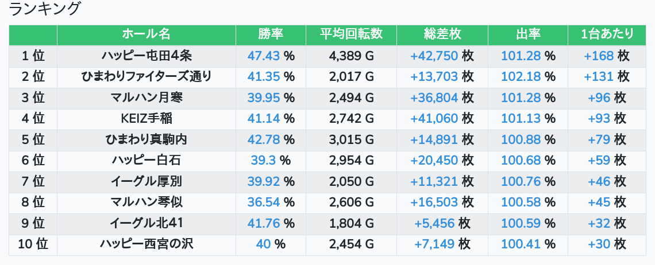Click the ランキング section heading
The width and height of the screenshot is (655, 265).
pyautogui.click(x=44, y=9)
